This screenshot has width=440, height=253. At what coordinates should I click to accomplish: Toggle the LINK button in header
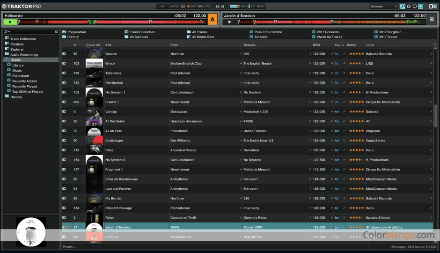162,6
